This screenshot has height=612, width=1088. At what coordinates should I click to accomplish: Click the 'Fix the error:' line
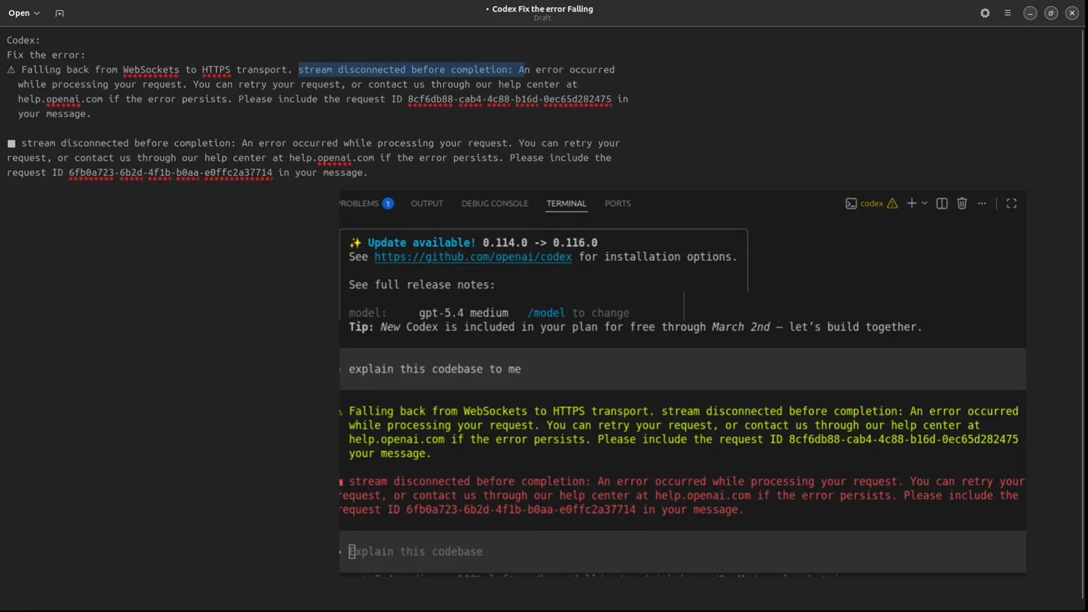tap(46, 55)
